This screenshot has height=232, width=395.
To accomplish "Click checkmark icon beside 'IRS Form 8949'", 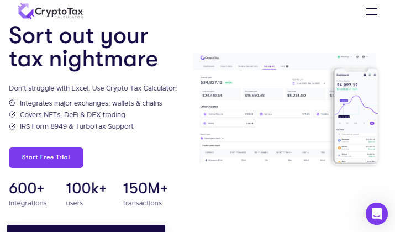I will point(12,126).
